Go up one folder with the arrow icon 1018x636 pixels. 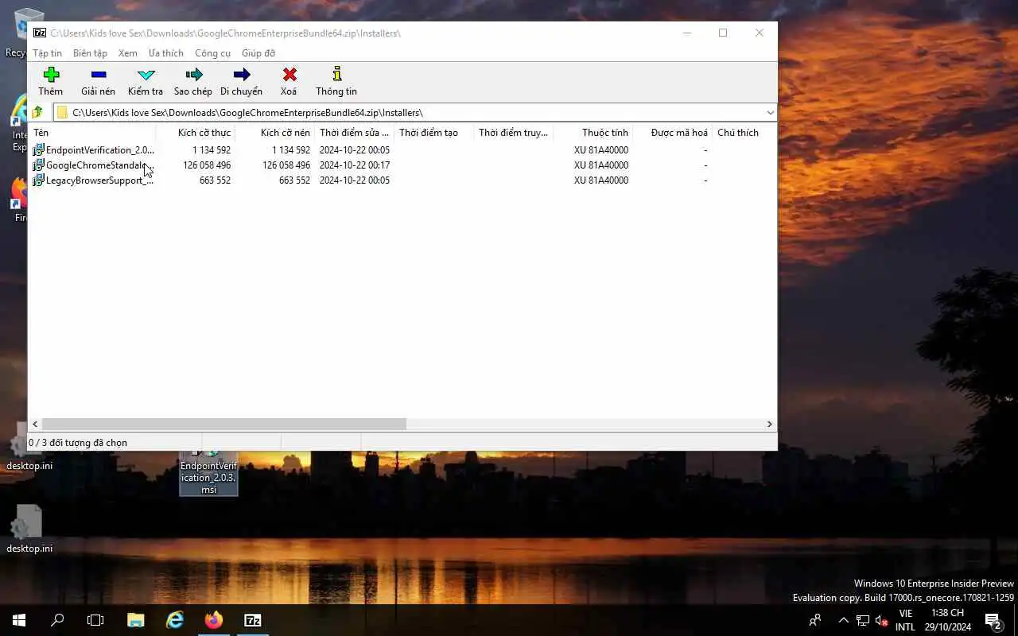(x=37, y=112)
